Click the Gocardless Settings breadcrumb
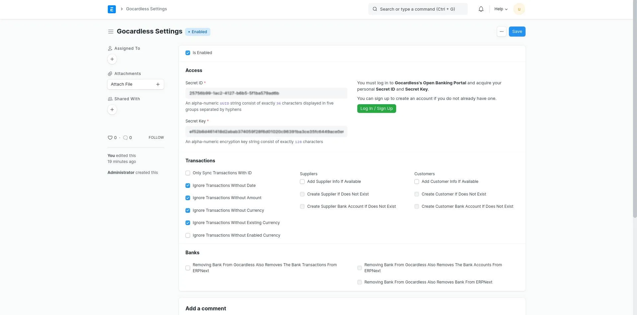This screenshot has width=637, height=315. point(146,9)
